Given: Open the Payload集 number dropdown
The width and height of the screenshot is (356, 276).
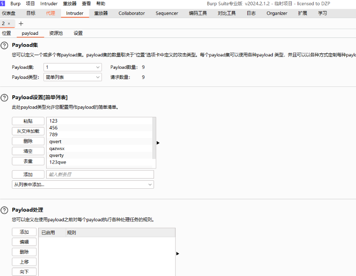Looking at the screenshot, I should [73, 67].
